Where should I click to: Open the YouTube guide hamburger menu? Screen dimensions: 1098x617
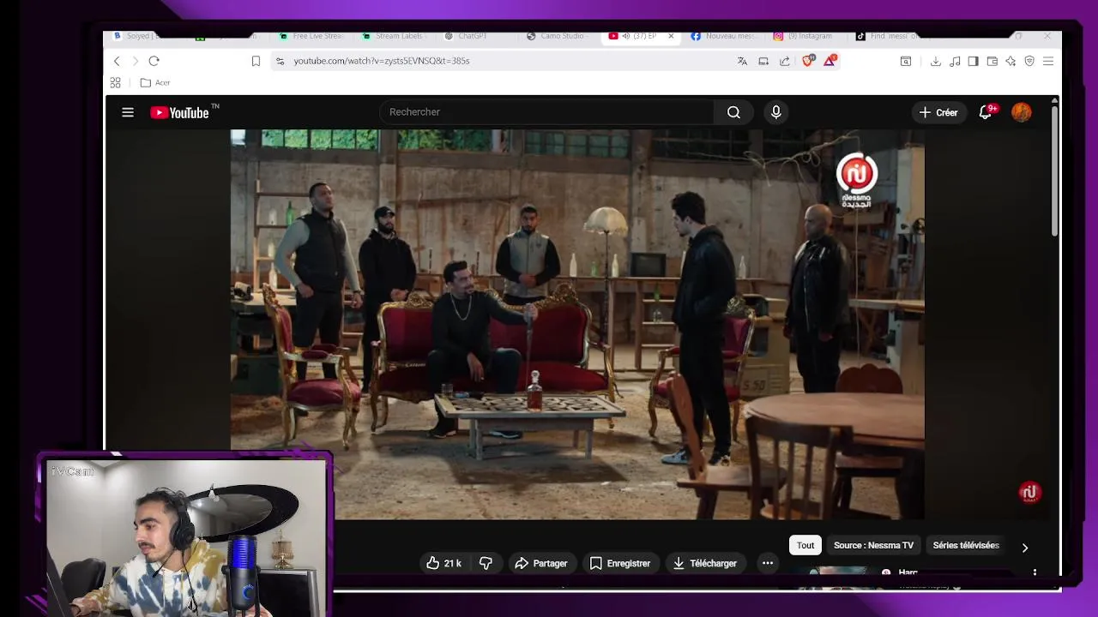click(x=128, y=112)
